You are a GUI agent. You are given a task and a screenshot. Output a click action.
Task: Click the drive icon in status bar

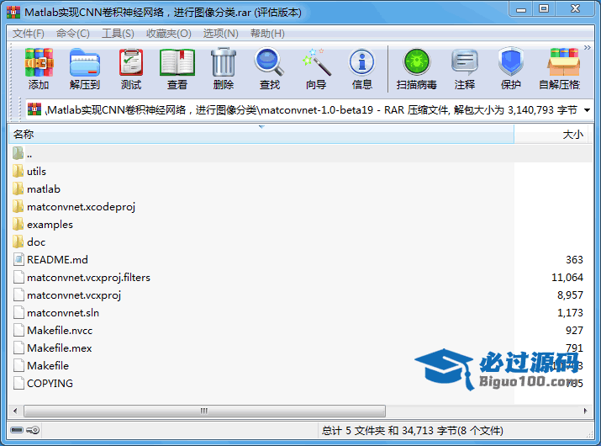17,430
